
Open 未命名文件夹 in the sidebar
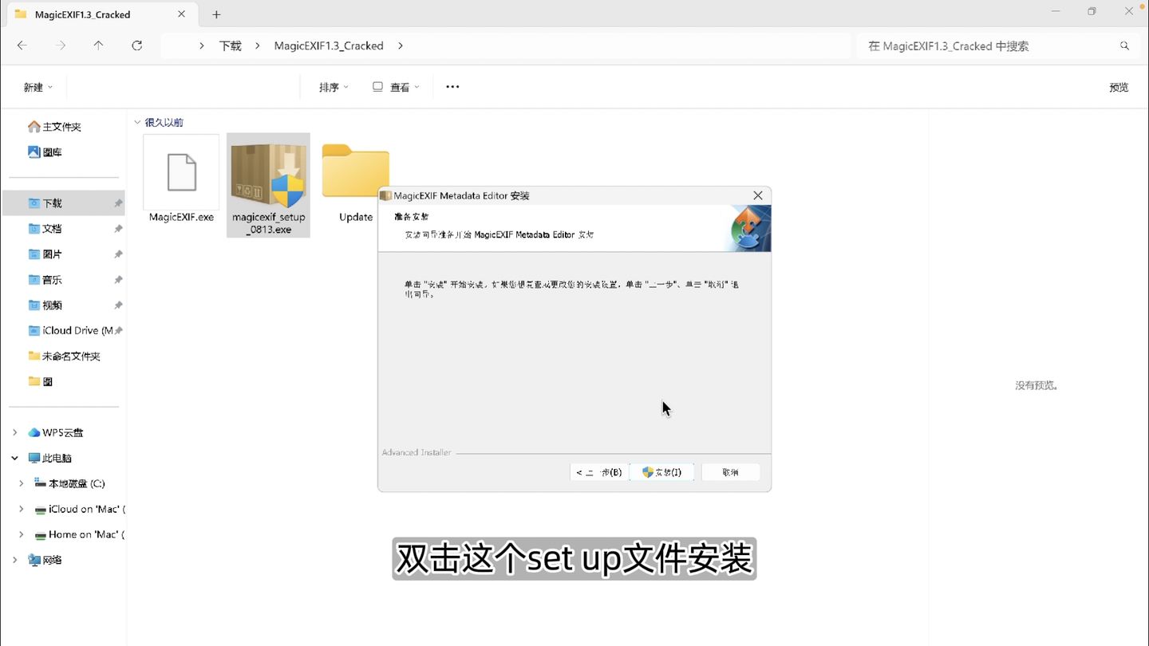tap(64, 356)
